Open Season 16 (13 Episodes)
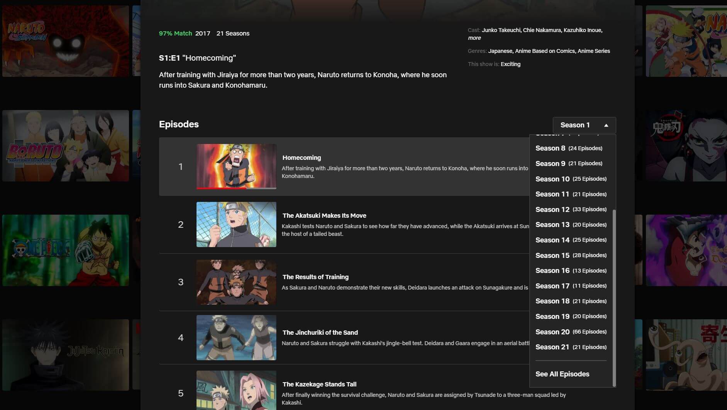727x410 pixels. (571, 271)
